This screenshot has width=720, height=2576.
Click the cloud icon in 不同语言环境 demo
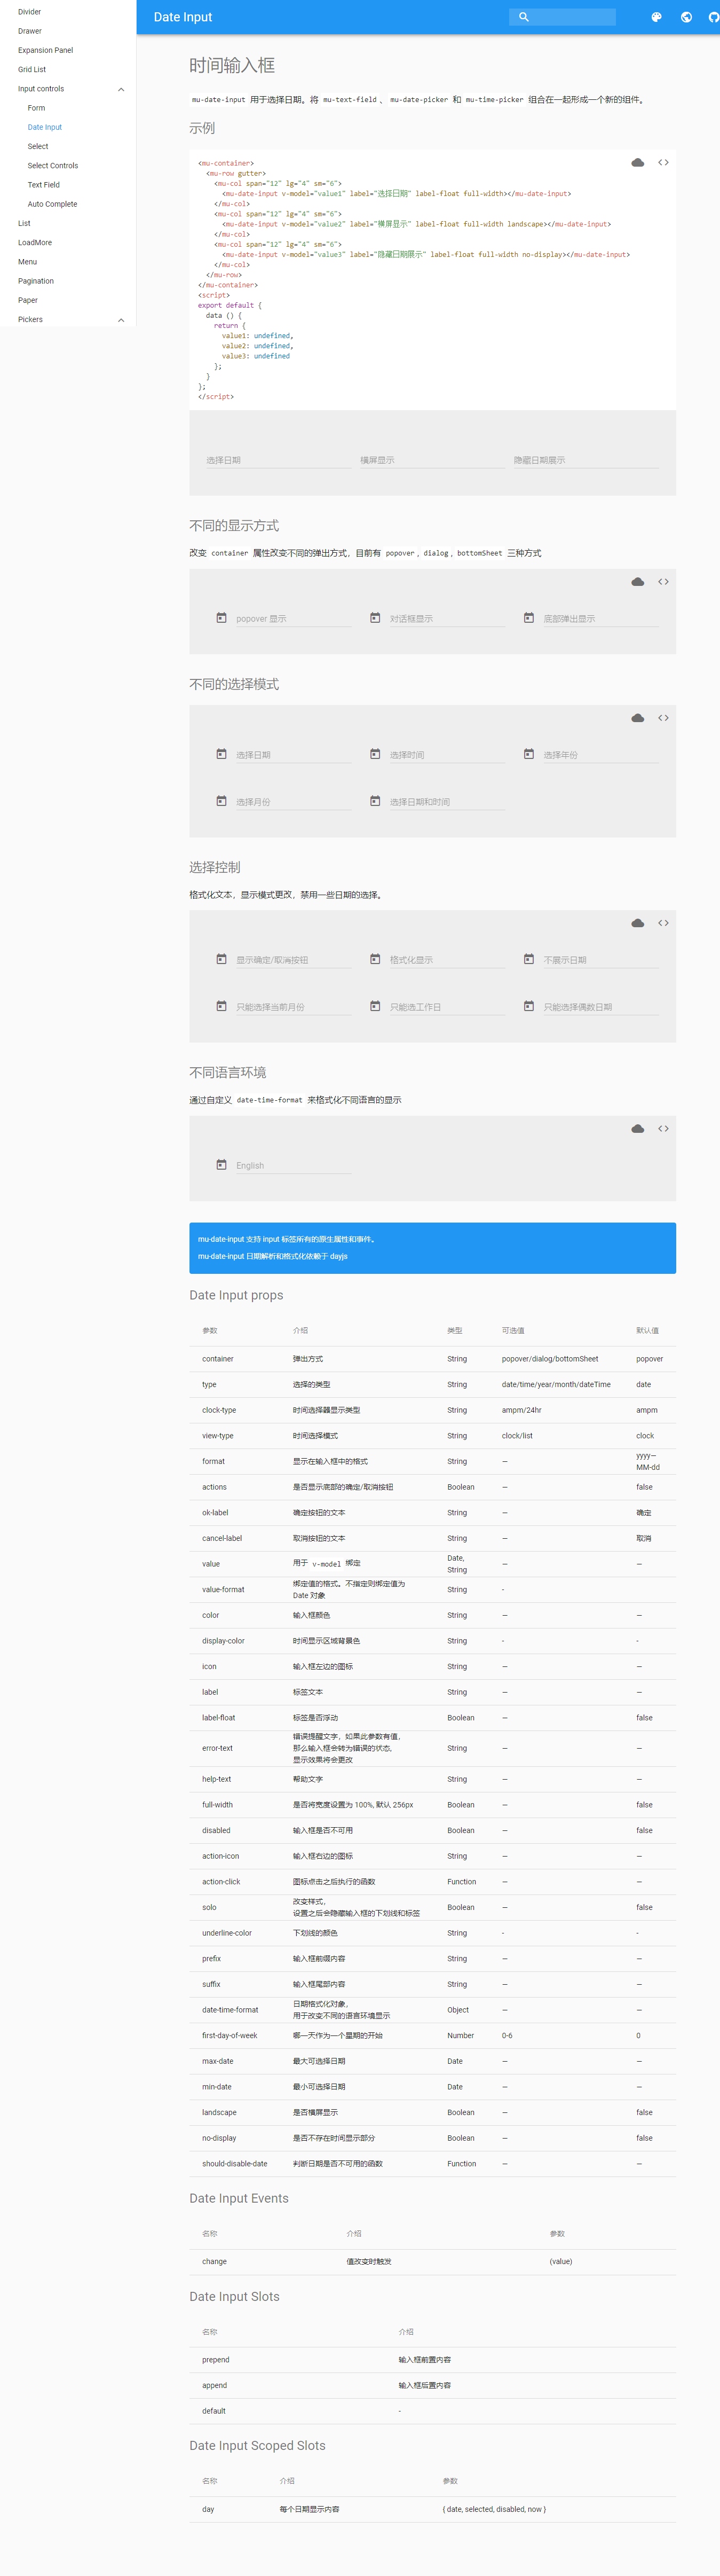pyautogui.click(x=637, y=1129)
